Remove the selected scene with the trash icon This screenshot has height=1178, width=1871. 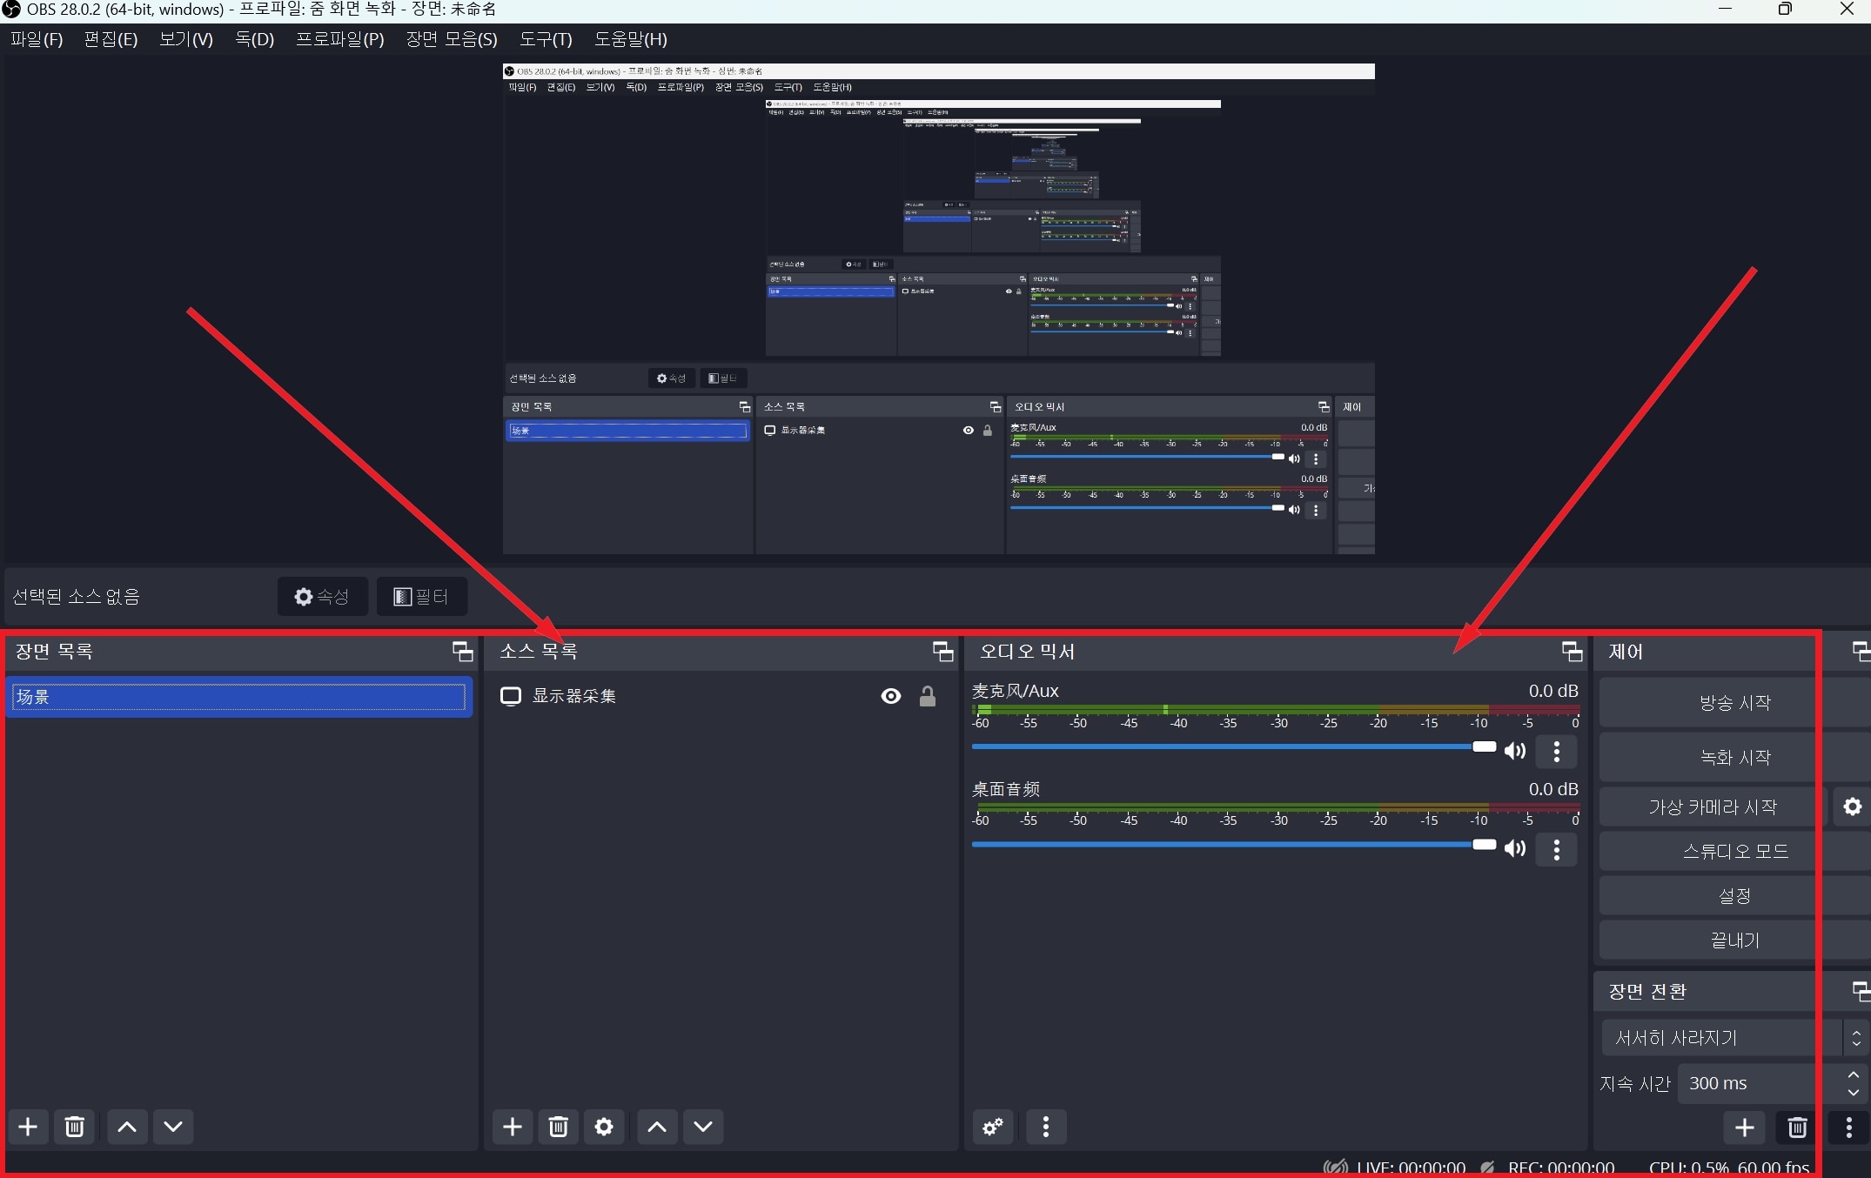[75, 1127]
